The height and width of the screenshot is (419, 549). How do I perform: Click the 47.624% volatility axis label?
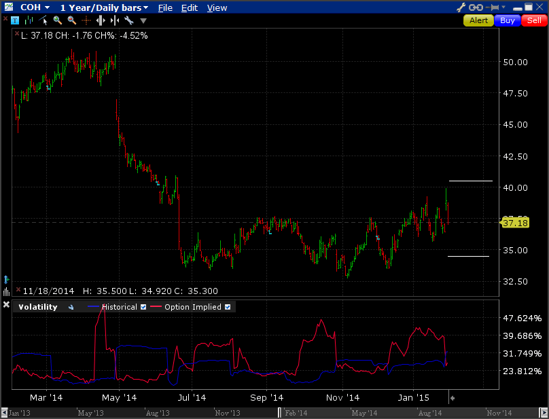(523, 318)
